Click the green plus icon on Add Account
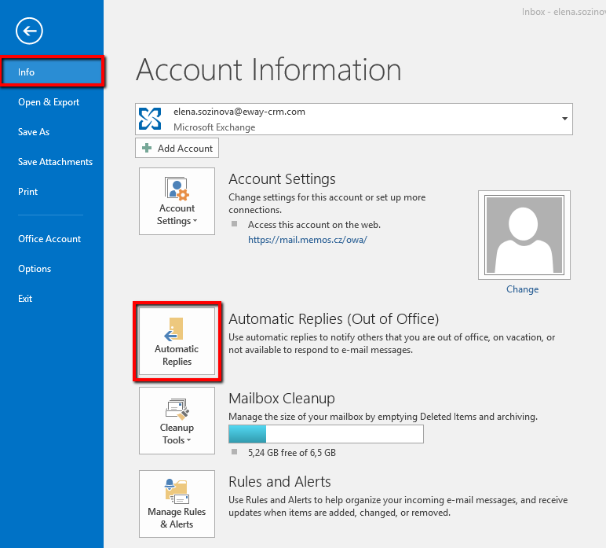 (x=147, y=148)
